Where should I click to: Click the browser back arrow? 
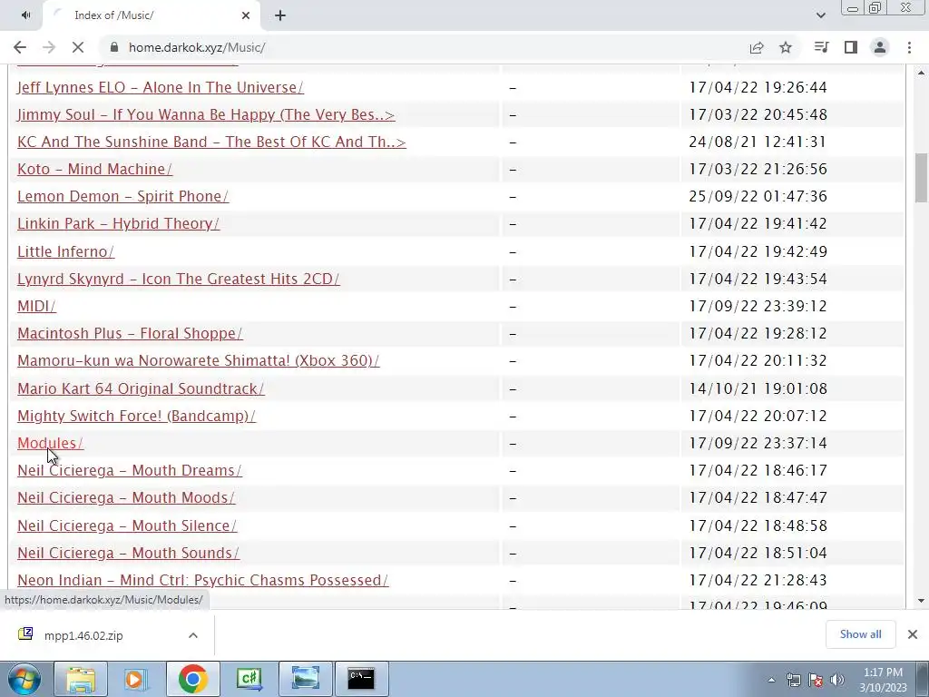[20, 47]
